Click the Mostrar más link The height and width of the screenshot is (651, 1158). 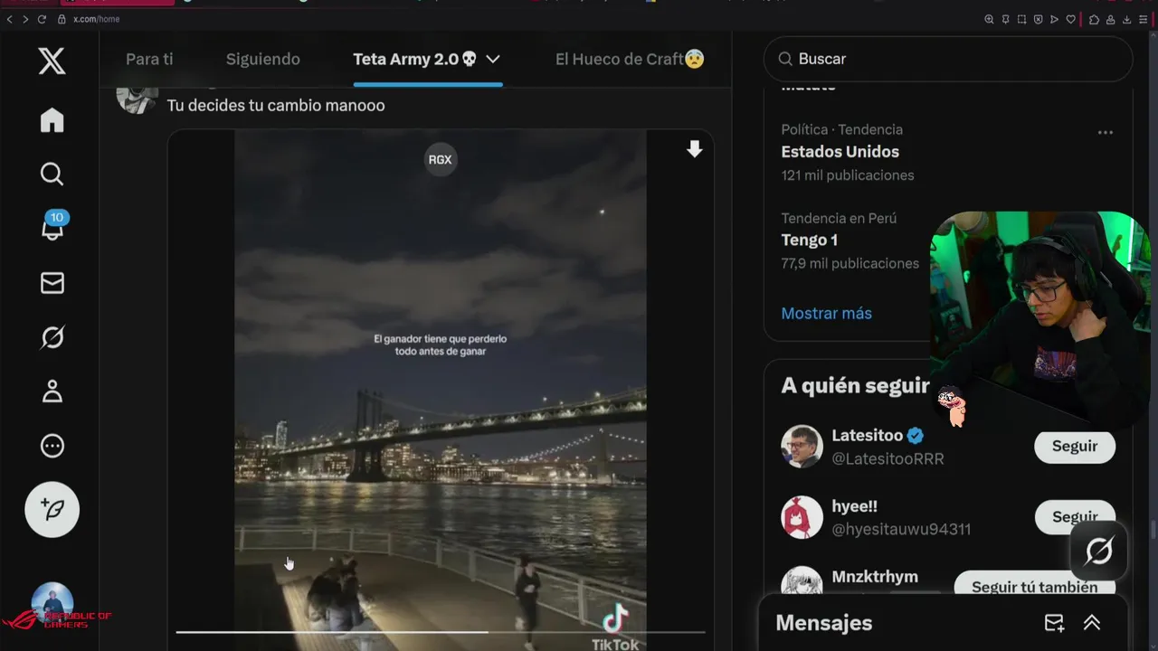pos(826,314)
